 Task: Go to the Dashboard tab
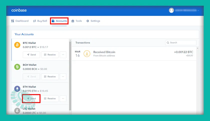point(20,21)
